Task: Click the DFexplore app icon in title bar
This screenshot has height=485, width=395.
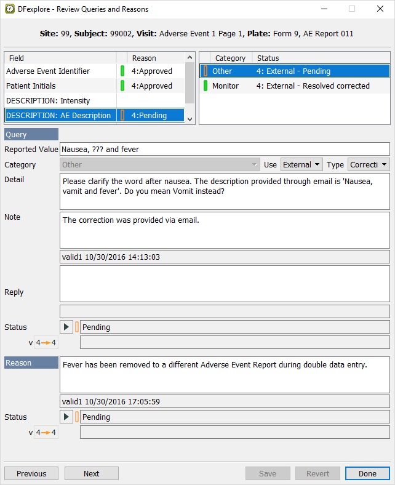Action: pyautogui.click(x=10, y=9)
